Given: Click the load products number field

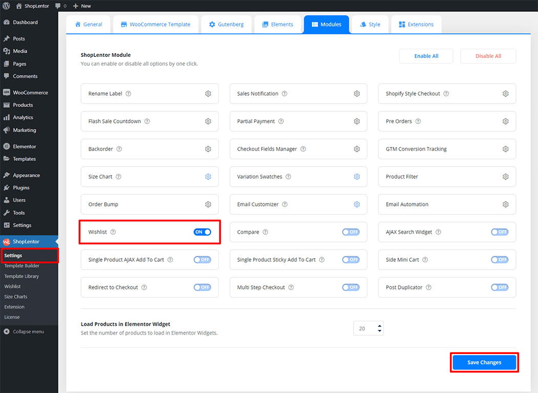Looking at the screenshot, I should [x=364, y=328].
